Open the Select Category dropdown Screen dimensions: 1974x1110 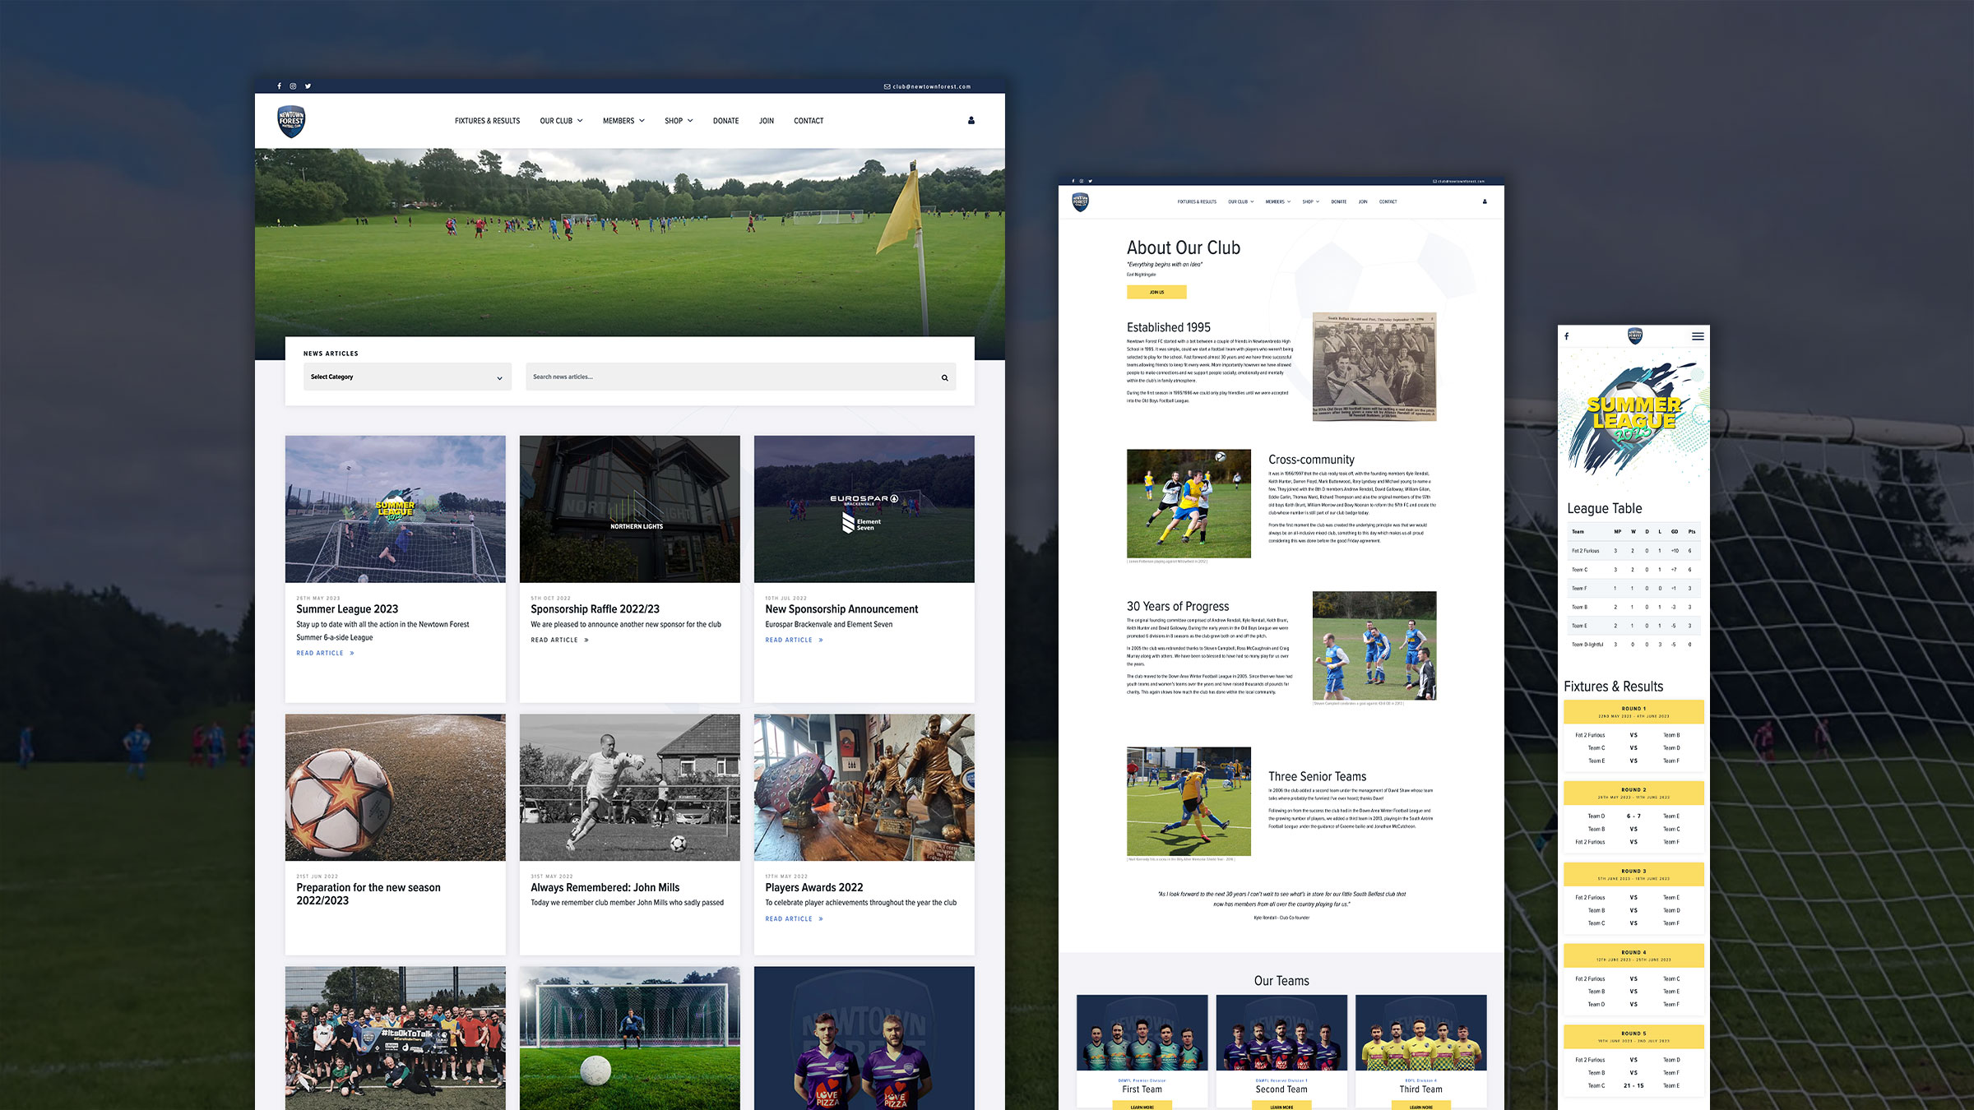pos(407,377)
